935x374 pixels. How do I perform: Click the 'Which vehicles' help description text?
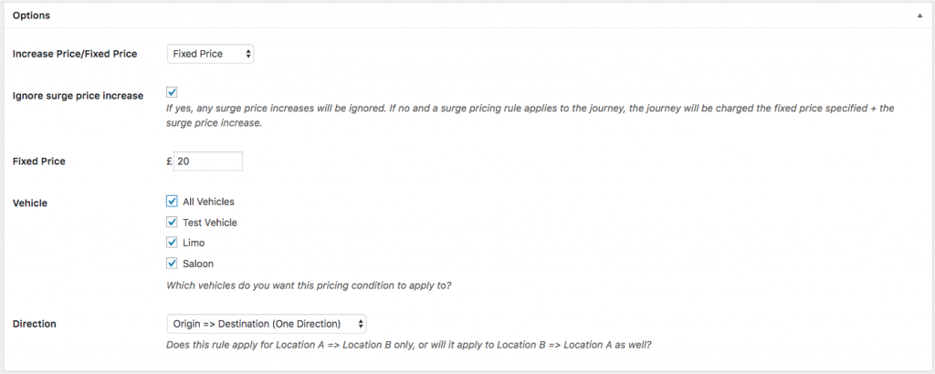point(310,285)
